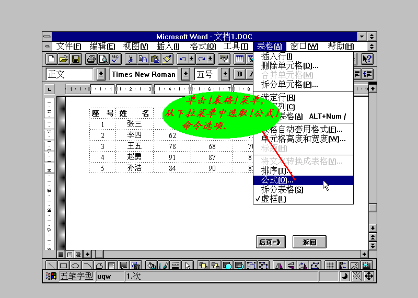The width and height of the screenshot is (418, 298).
Task: Open the folder icon to open file
Action: coord(64,59)
